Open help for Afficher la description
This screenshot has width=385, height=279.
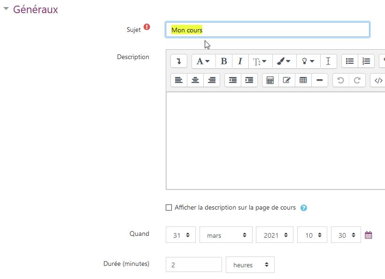(304, 208)
